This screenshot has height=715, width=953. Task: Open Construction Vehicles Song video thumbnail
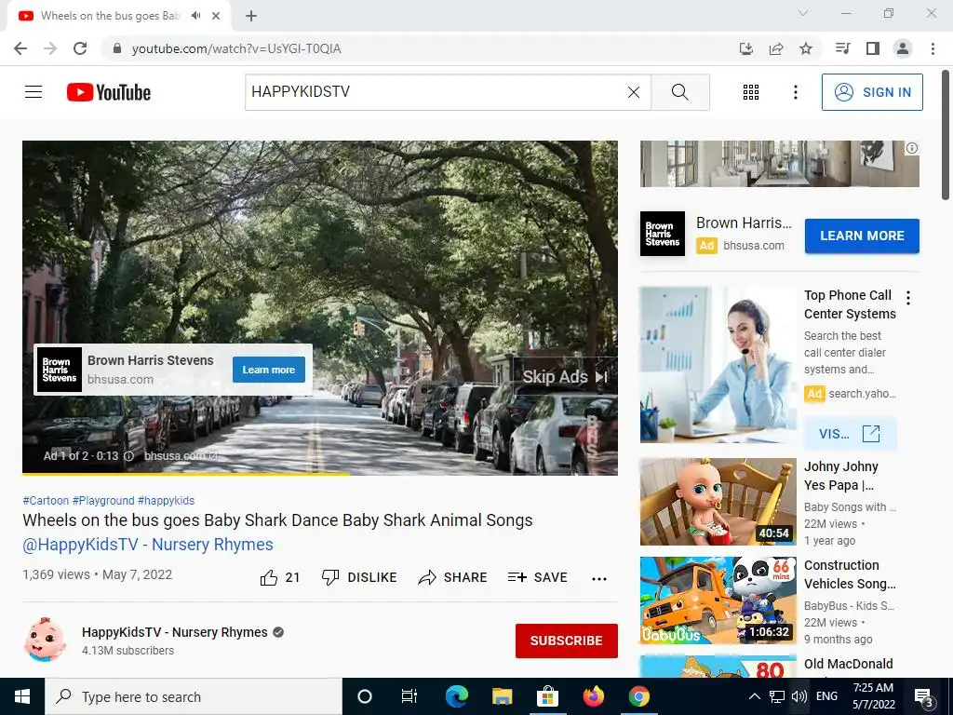pyautogui.click(x=718, y=600)
